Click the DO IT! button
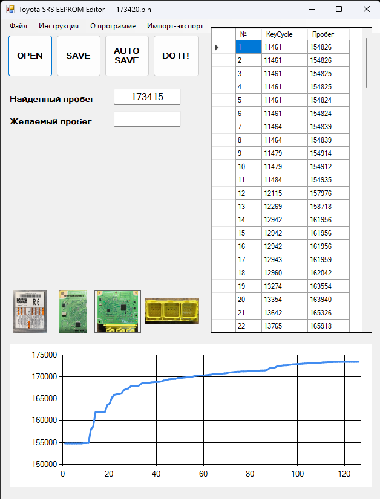Viewport: 380px width, 499px height. 176,56
